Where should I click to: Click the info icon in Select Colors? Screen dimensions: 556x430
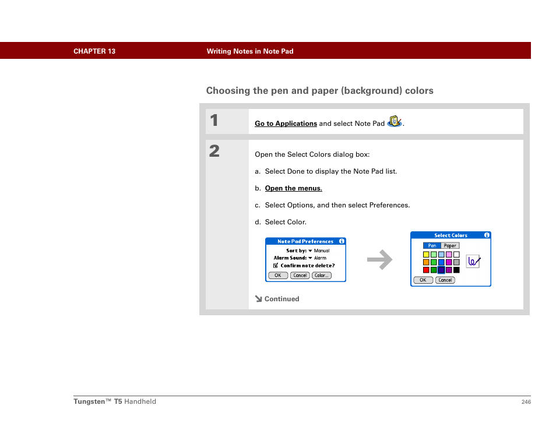[x=487, y=235]
